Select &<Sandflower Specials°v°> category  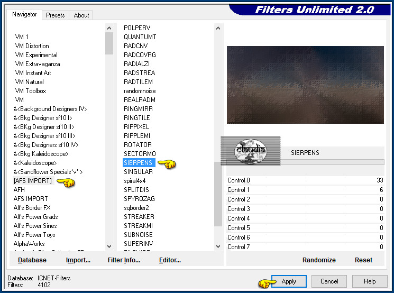coord(48,172)
